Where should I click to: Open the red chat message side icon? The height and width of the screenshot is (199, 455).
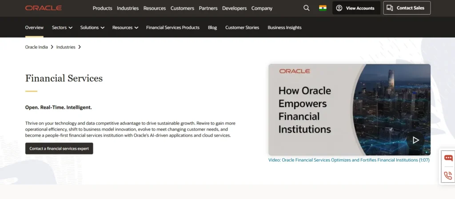click(448, 158)
